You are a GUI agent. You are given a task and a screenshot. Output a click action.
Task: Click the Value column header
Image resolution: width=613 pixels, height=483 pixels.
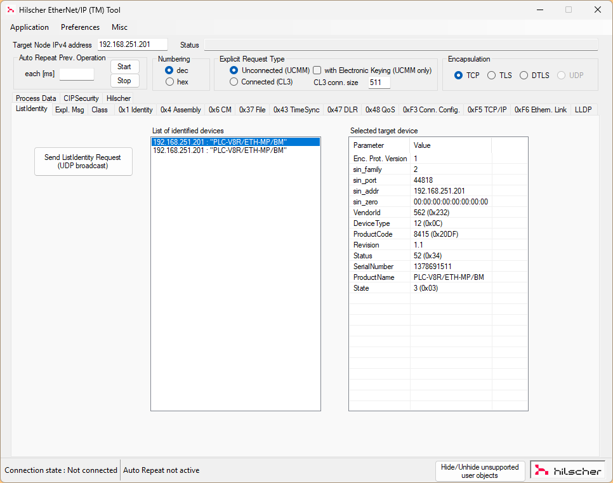coord(451,145)
